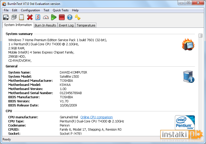Viewport: 206px width, 144px height.
Task: Open the Quick Tests menu
Action: click(61, 10)
